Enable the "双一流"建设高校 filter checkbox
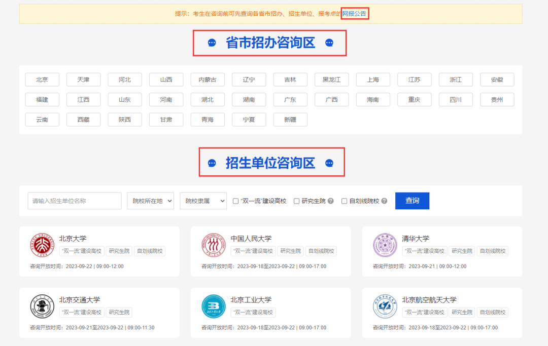This screenshot has height=346, width=548. point(235,201)
